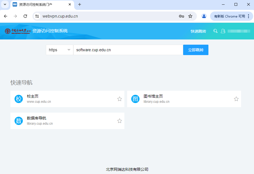Toggle favorite star for 校主页

119,99
